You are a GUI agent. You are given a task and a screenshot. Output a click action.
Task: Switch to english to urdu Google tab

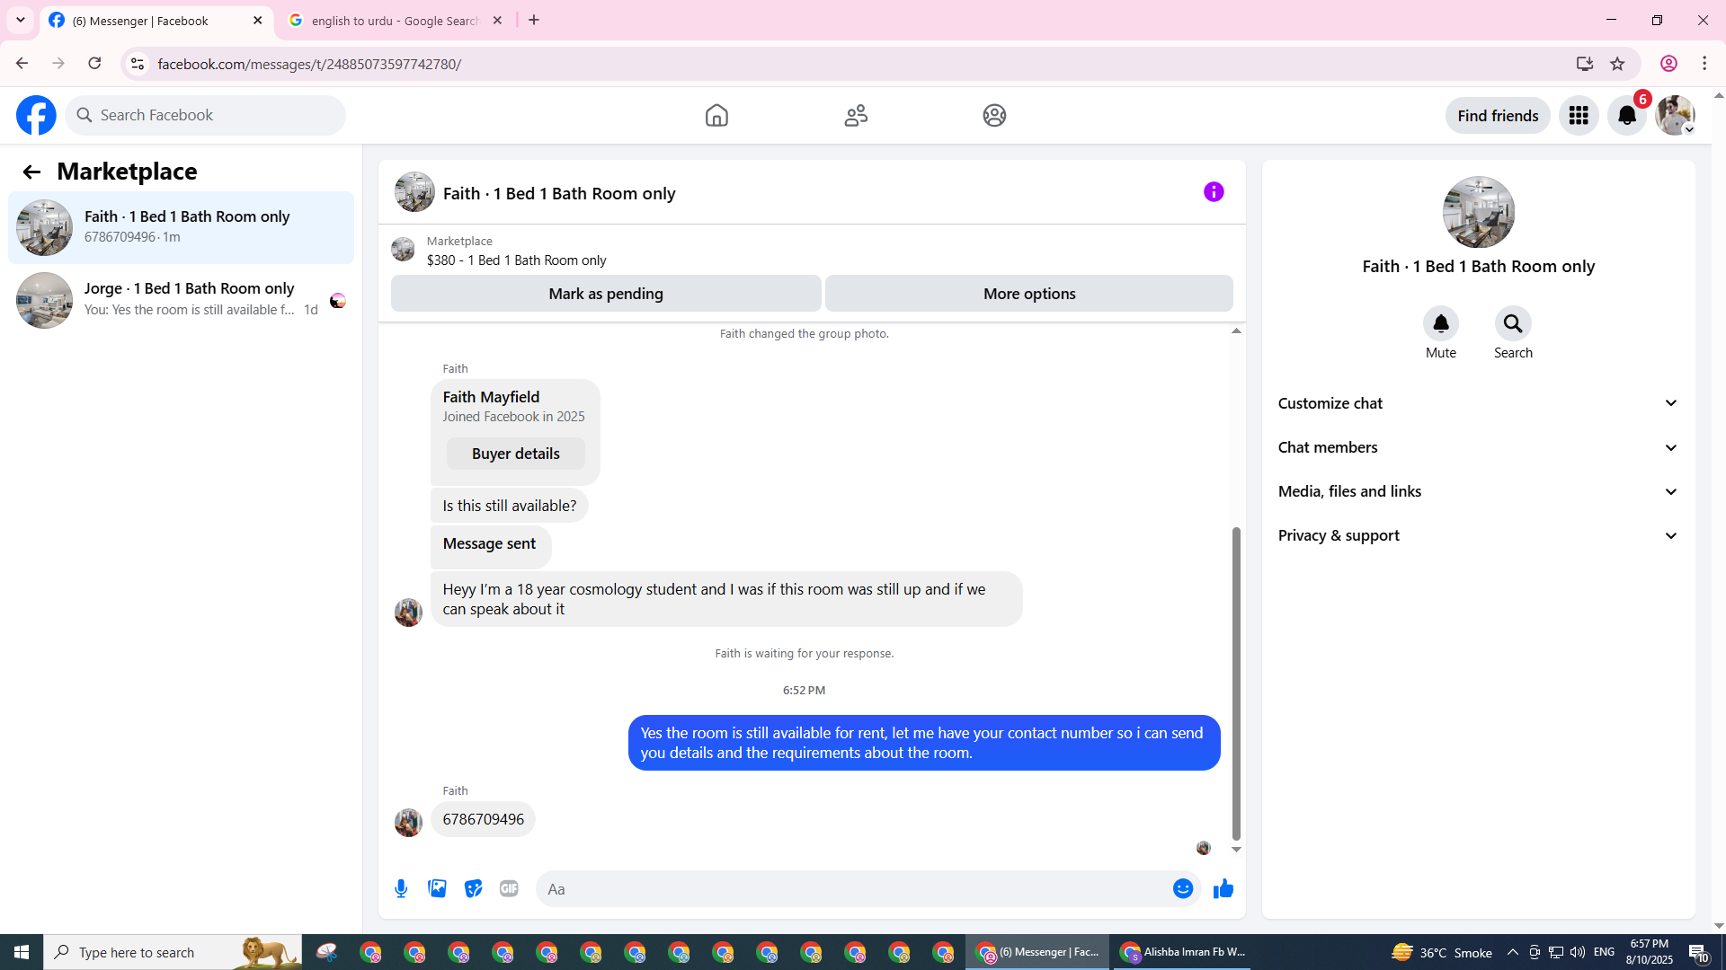click(x=396, y=20)
